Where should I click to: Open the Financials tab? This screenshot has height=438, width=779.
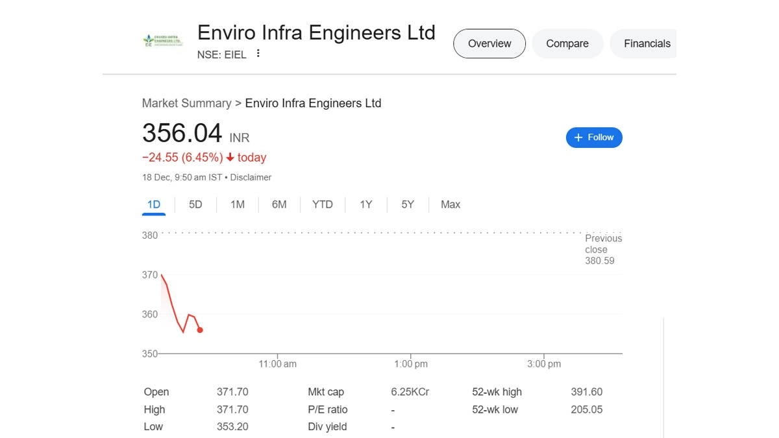pos(647,43)
